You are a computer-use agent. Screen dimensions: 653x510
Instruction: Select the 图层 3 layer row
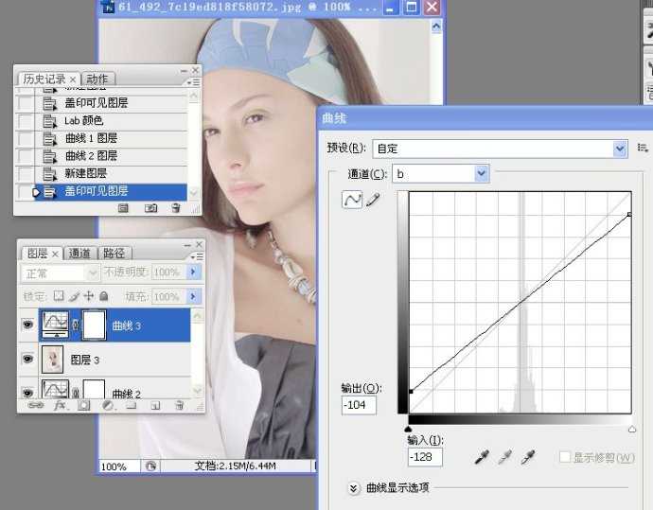115,360
